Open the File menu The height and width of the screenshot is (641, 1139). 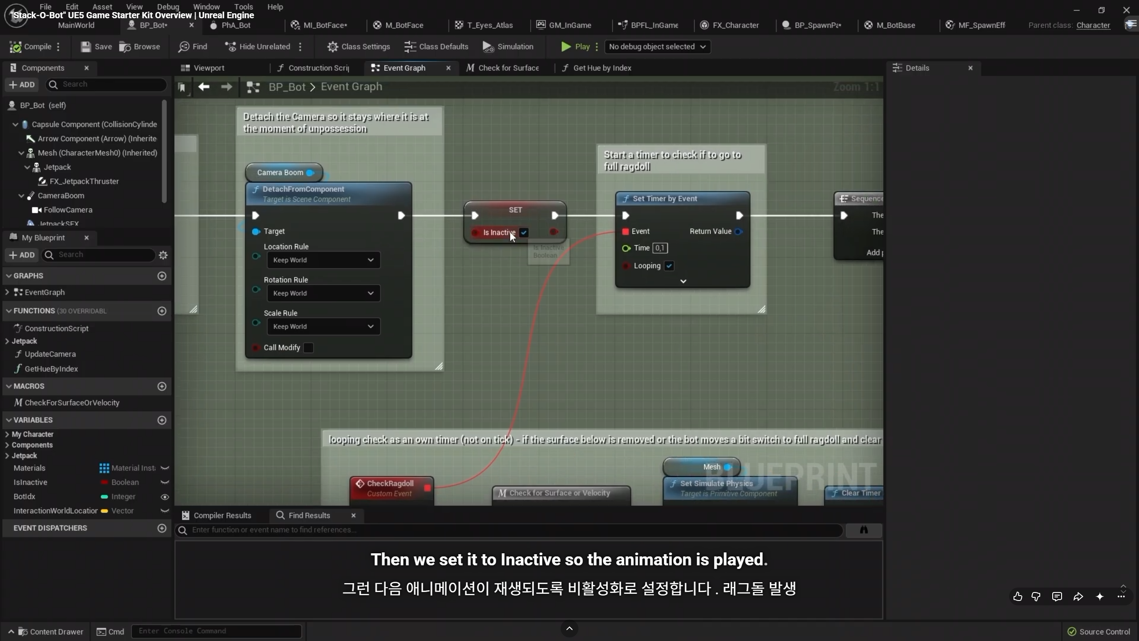tap(45, 7)
